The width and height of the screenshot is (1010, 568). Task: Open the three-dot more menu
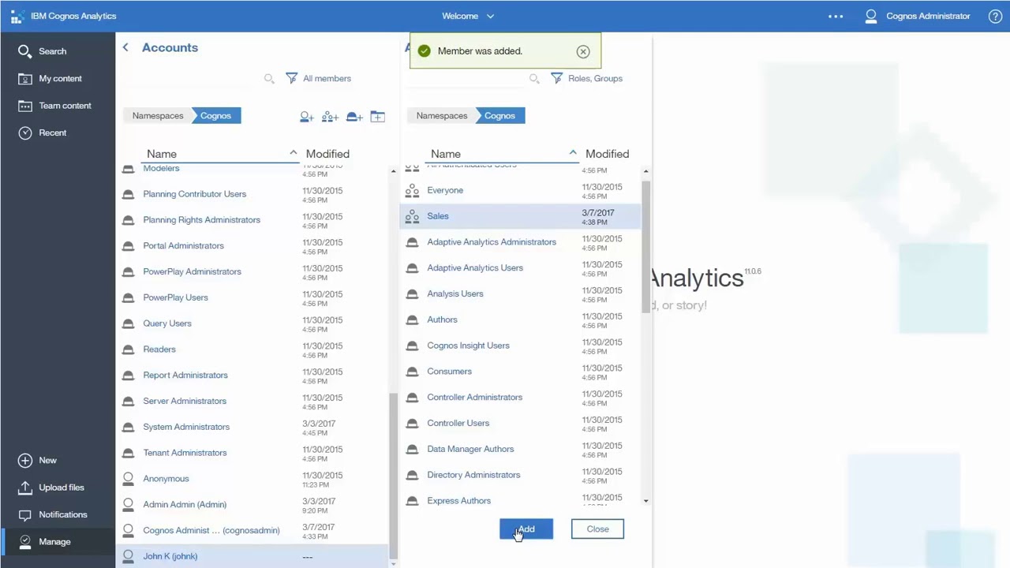click(x=836, y=16)
